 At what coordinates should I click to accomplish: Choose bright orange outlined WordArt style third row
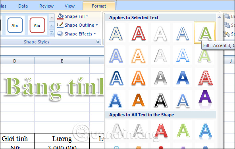click(138, 78)
